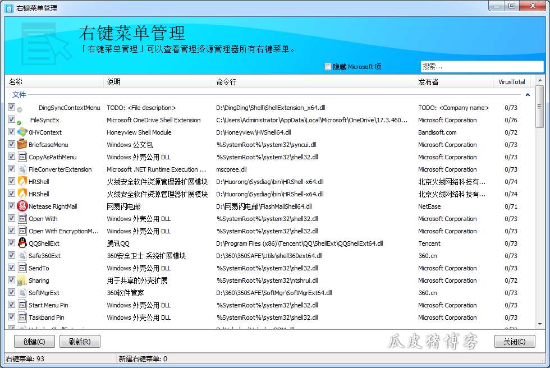550x368 pixels.
Task: Click the Open With row icon
Action: pos(22,218)
